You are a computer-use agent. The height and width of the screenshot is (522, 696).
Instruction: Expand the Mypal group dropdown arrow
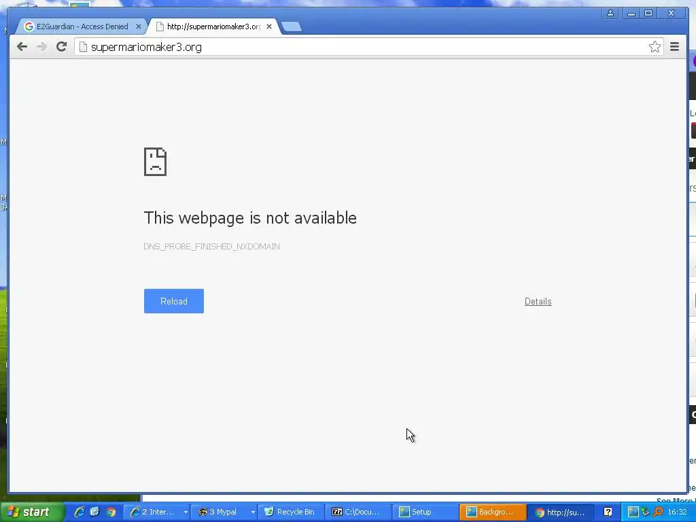(253, 512)
